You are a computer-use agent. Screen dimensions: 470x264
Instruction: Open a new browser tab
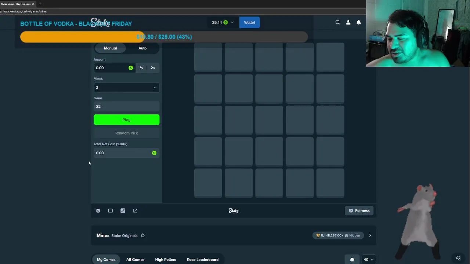pos(40,4)
